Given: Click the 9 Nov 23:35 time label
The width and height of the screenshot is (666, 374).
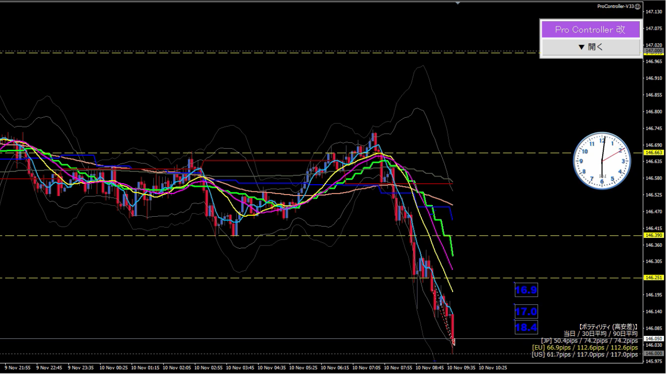Looking at the screenshot, I should (x=81, y=367).
